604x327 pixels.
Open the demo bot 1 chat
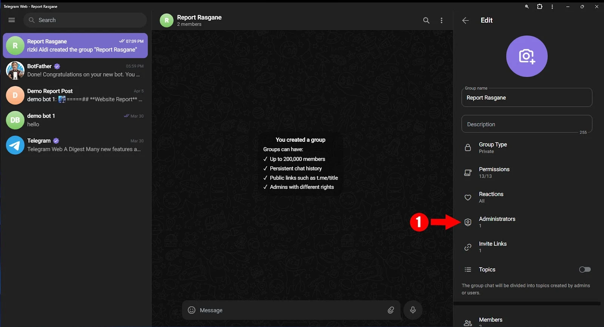[75, 120]
